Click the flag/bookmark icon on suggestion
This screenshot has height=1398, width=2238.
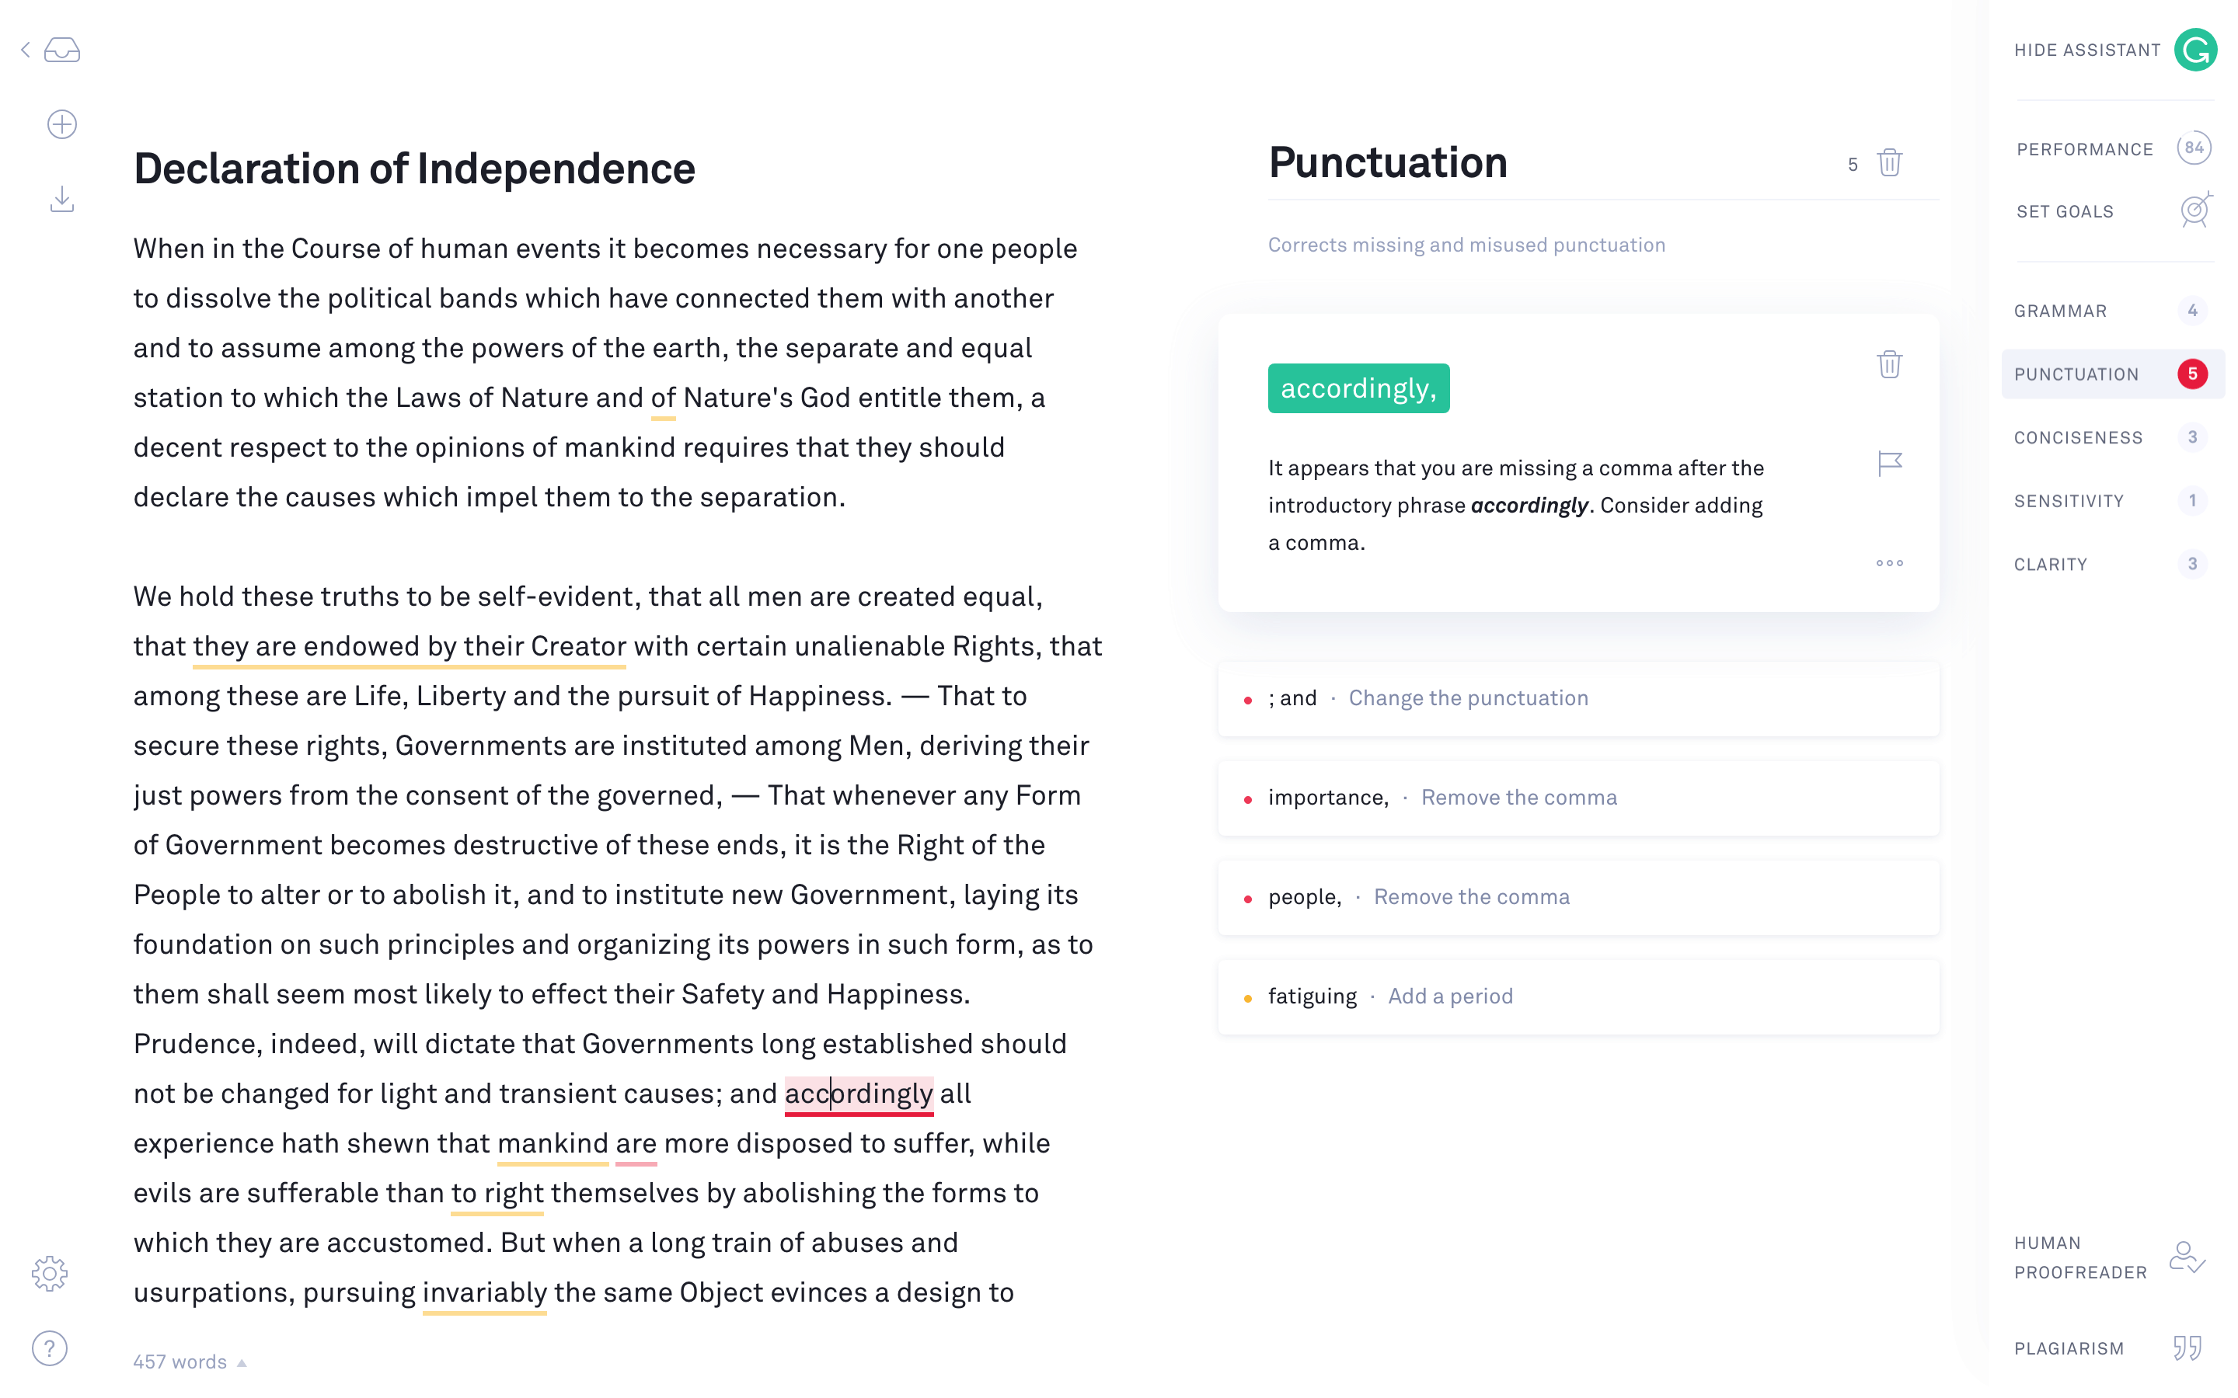[1890, 464]
